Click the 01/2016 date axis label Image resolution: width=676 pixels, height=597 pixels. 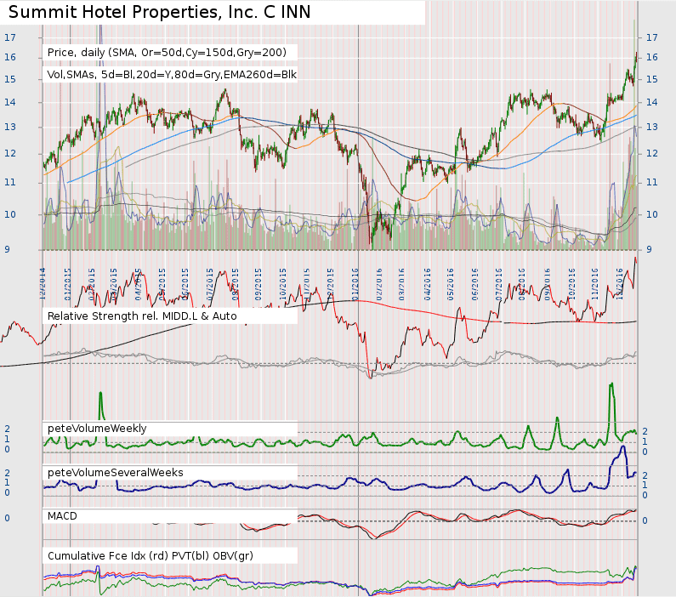(x=355, y=284)
